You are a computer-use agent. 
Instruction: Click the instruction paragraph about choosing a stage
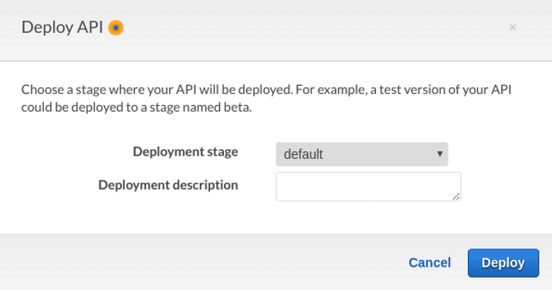click(266, 99)
